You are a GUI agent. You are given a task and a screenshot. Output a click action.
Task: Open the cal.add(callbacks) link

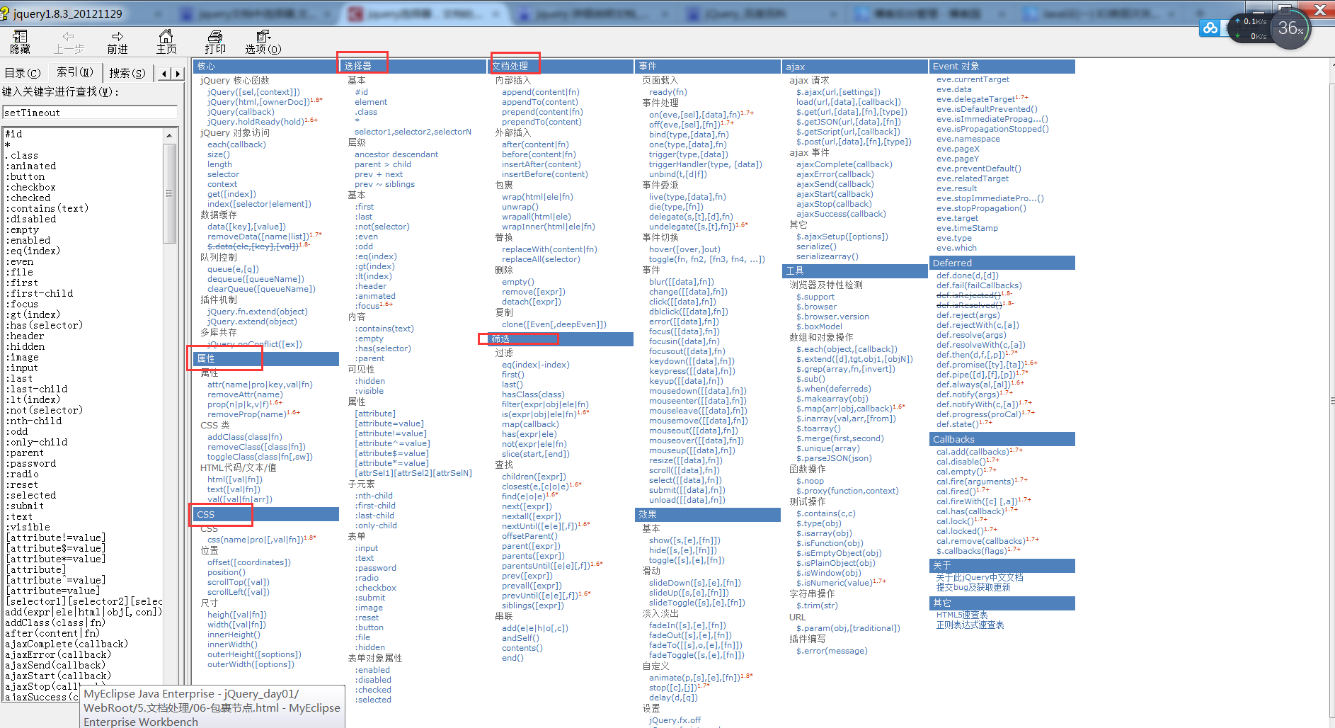973,452
